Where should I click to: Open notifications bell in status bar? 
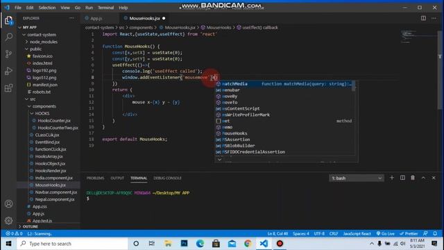pyautogui.click(x=435, y=233)
